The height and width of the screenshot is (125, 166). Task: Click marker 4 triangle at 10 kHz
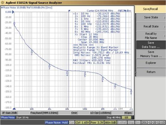coord(67,72)
